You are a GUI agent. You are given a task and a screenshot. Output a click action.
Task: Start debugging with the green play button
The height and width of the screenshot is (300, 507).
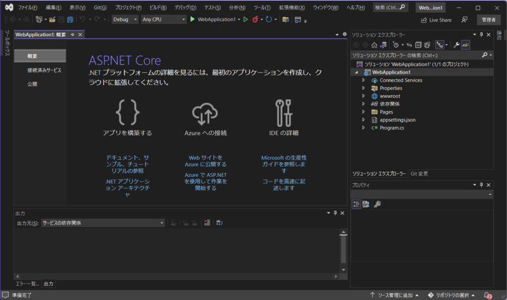193,20
